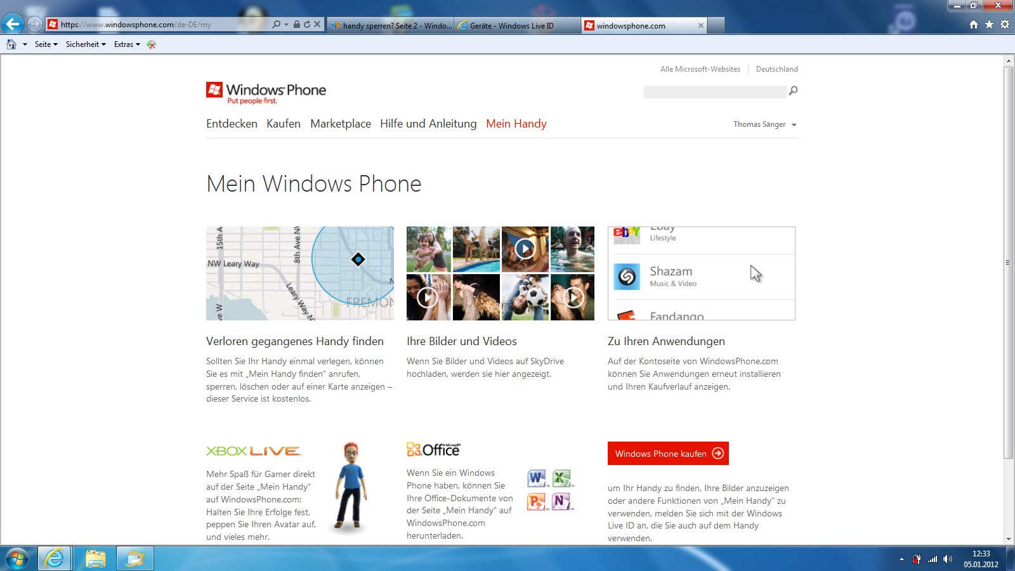Click the Shazam app icon

(627, 277)
